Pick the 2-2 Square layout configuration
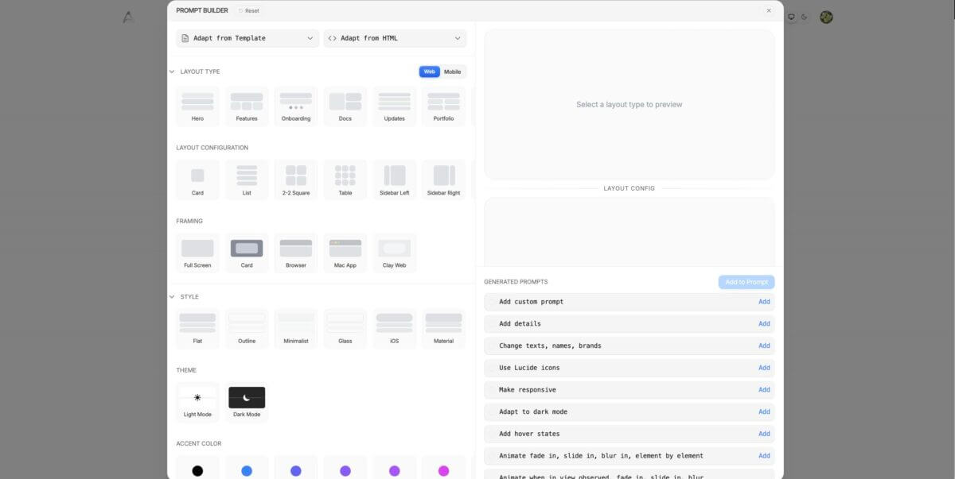Screen dimensions: 955x479 click(296, 180)
